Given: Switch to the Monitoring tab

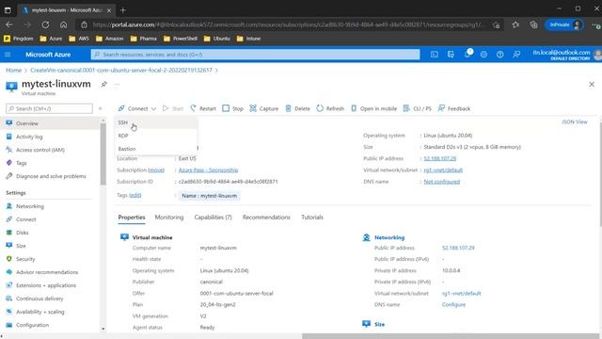Looking at the screenshot, I should point(169,218).
